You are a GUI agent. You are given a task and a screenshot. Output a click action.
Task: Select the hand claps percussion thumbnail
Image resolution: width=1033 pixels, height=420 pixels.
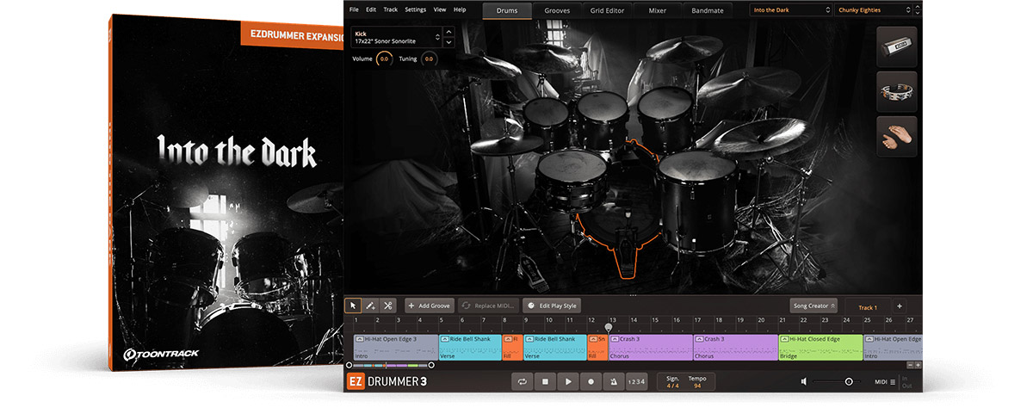click(897, 136)
